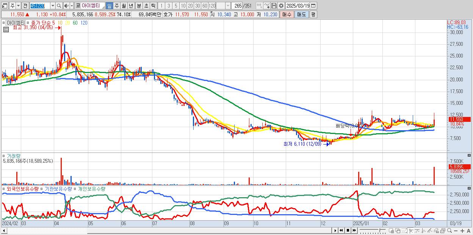Switch to the 주 weekly chart tab
Image resolution: width=473 pixels, height=235 pixels.
point(116,6)
